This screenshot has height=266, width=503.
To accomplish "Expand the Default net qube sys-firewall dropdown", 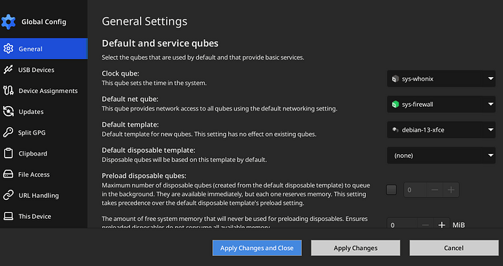I will coord(441,104).
